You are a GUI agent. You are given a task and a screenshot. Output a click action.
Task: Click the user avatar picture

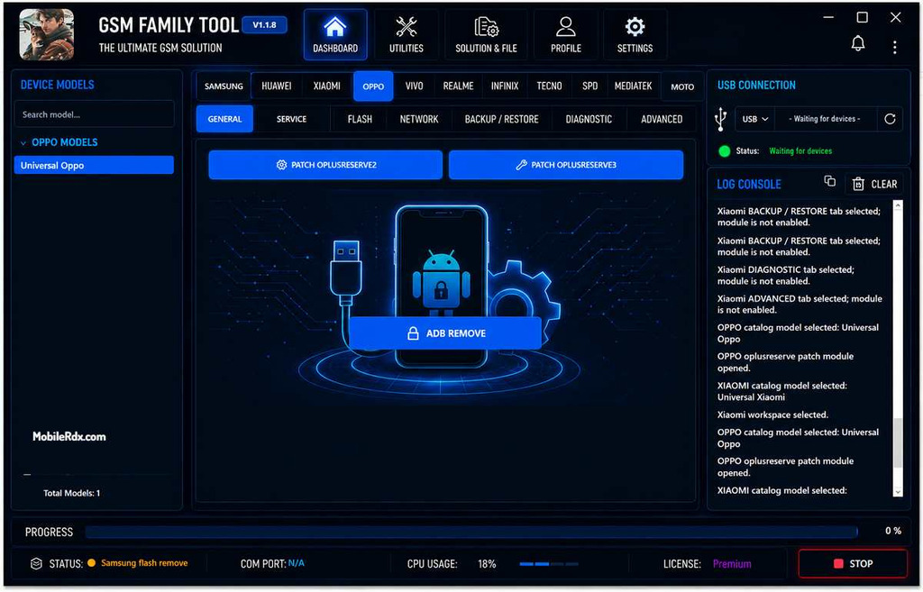pos(47,35)
